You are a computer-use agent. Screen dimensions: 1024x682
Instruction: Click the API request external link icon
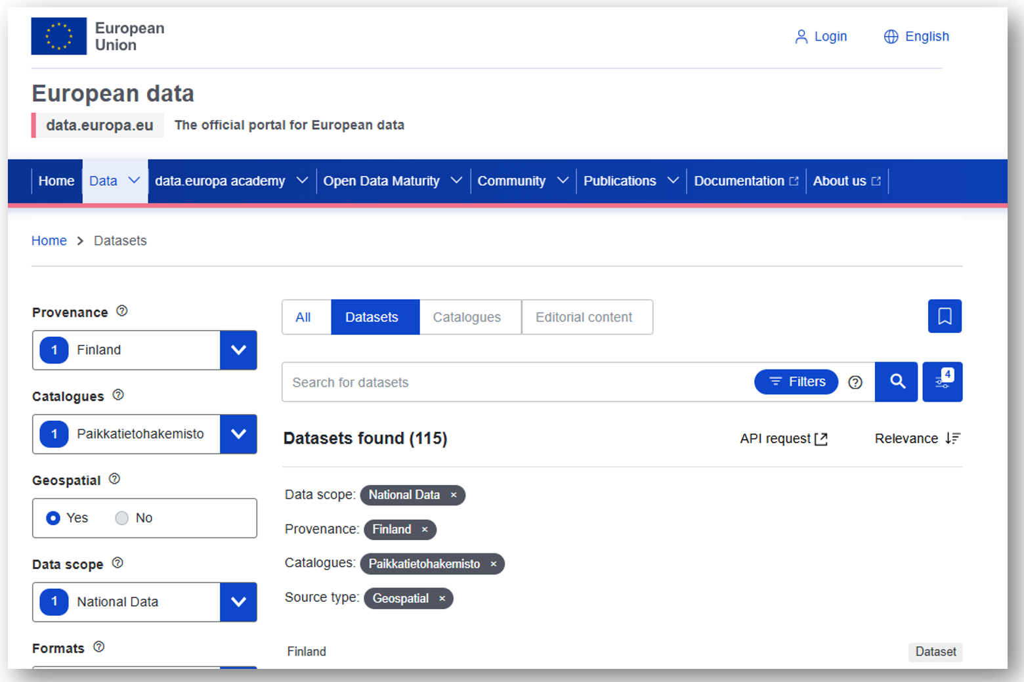821,439
